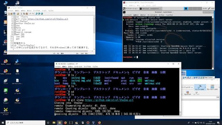222x125 pixels.
Task: Click the Open file icon in TeraPad toolbar
Action: pyautogui.click(x=11, y=14)
